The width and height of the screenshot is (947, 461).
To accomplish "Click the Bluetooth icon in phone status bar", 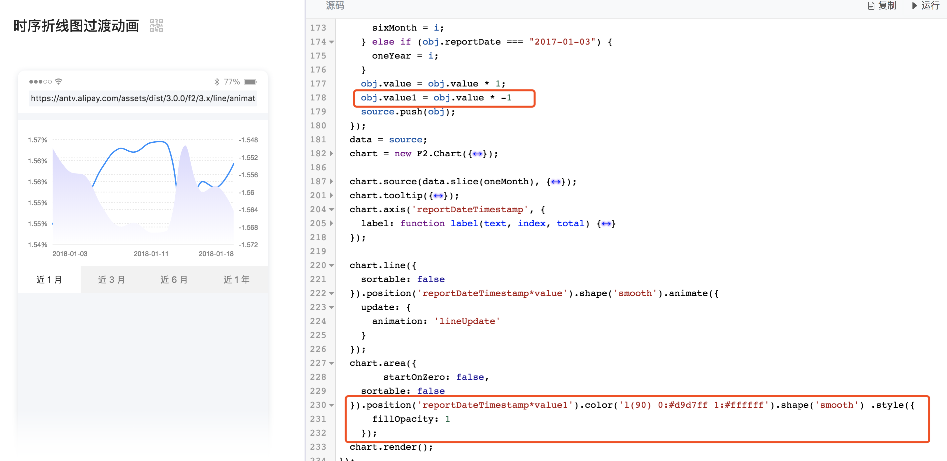I will [x=217, y=81].
